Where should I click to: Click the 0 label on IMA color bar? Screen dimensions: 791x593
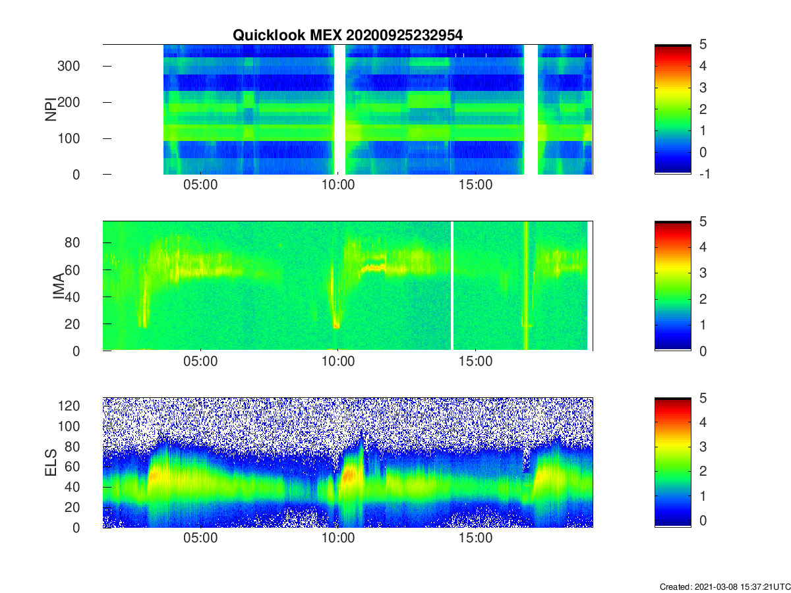click(703, 351)
